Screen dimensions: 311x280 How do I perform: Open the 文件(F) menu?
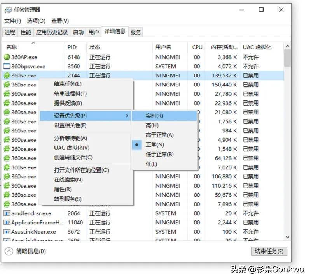12,21
